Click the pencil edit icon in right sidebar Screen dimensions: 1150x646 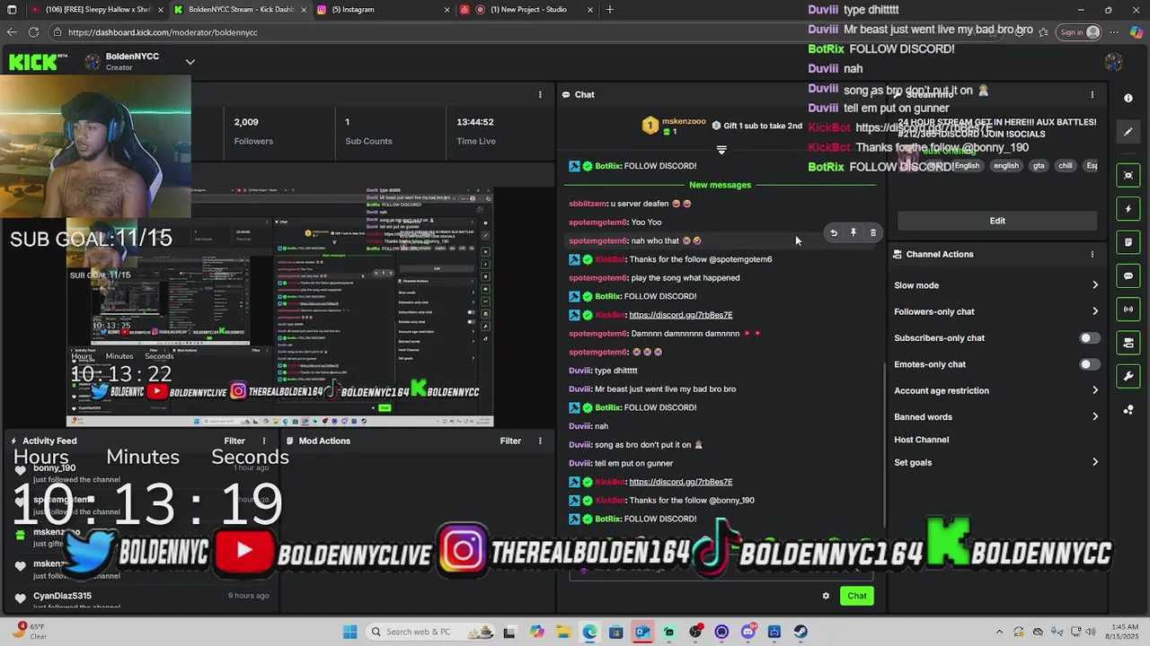(x=1128, y=132)
